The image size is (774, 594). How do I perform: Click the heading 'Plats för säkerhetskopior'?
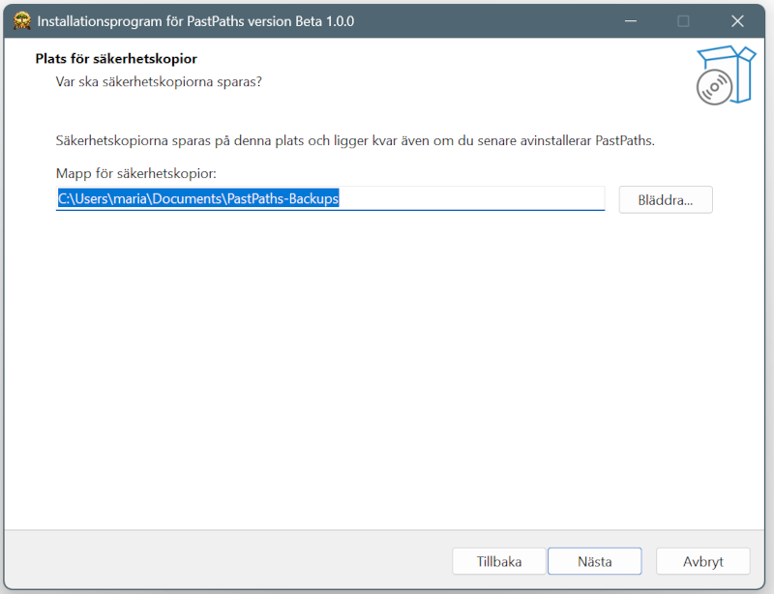pos(116,59)
